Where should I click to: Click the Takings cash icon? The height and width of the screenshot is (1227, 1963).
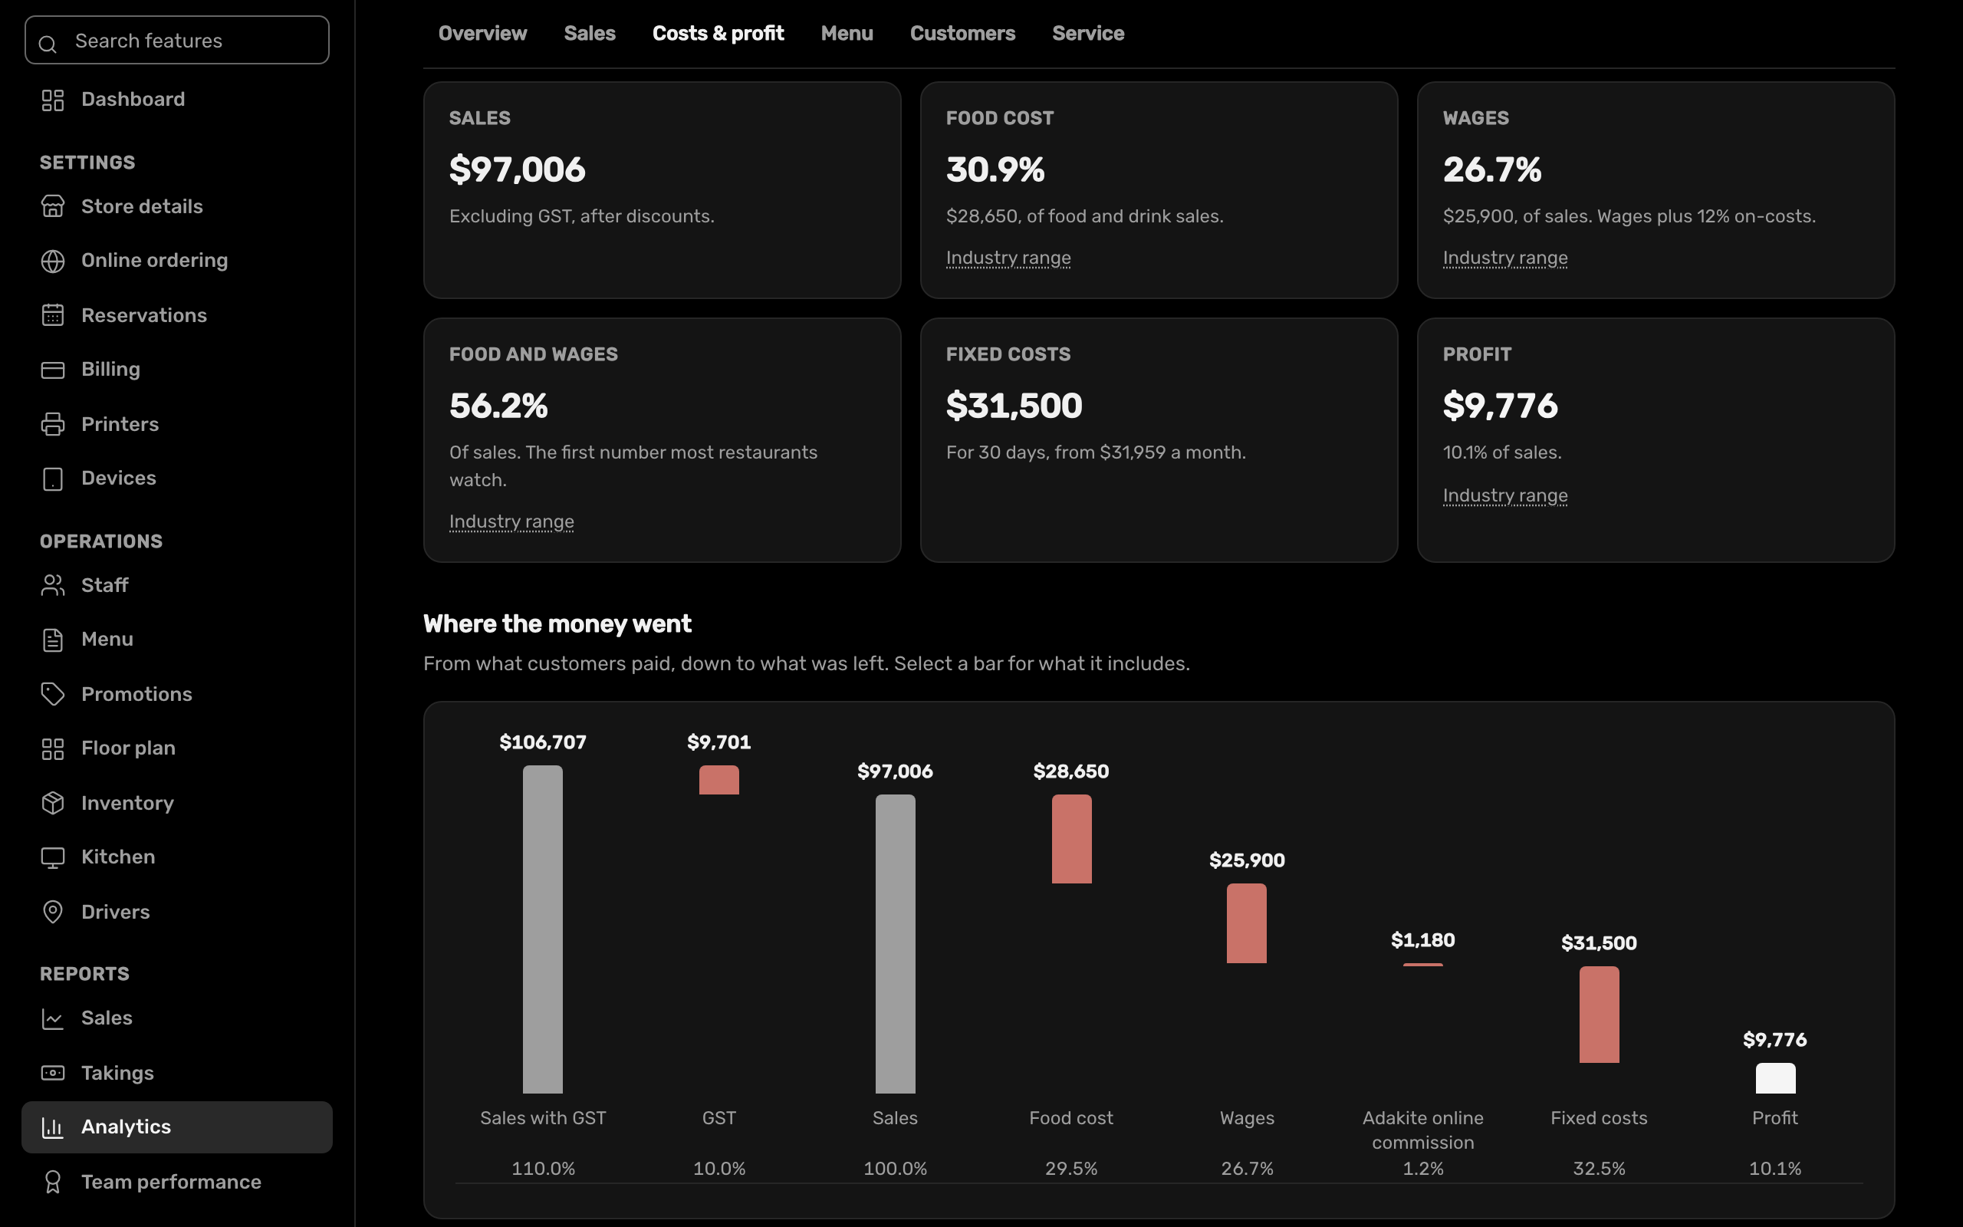tap(53, 1073)
